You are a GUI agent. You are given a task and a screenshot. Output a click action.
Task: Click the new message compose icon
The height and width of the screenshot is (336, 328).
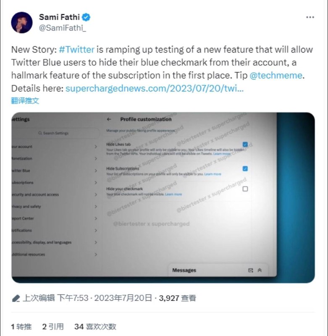251,270
